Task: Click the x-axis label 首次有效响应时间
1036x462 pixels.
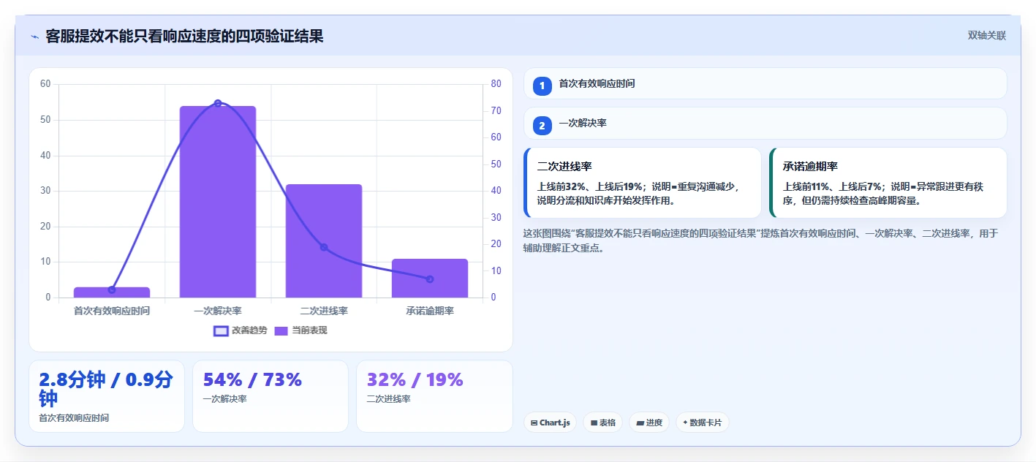Action: point(112,311)
